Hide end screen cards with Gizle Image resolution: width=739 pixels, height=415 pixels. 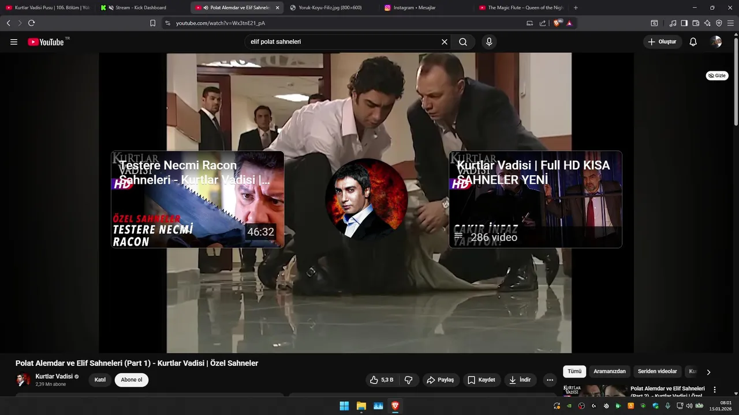point(717,76)
